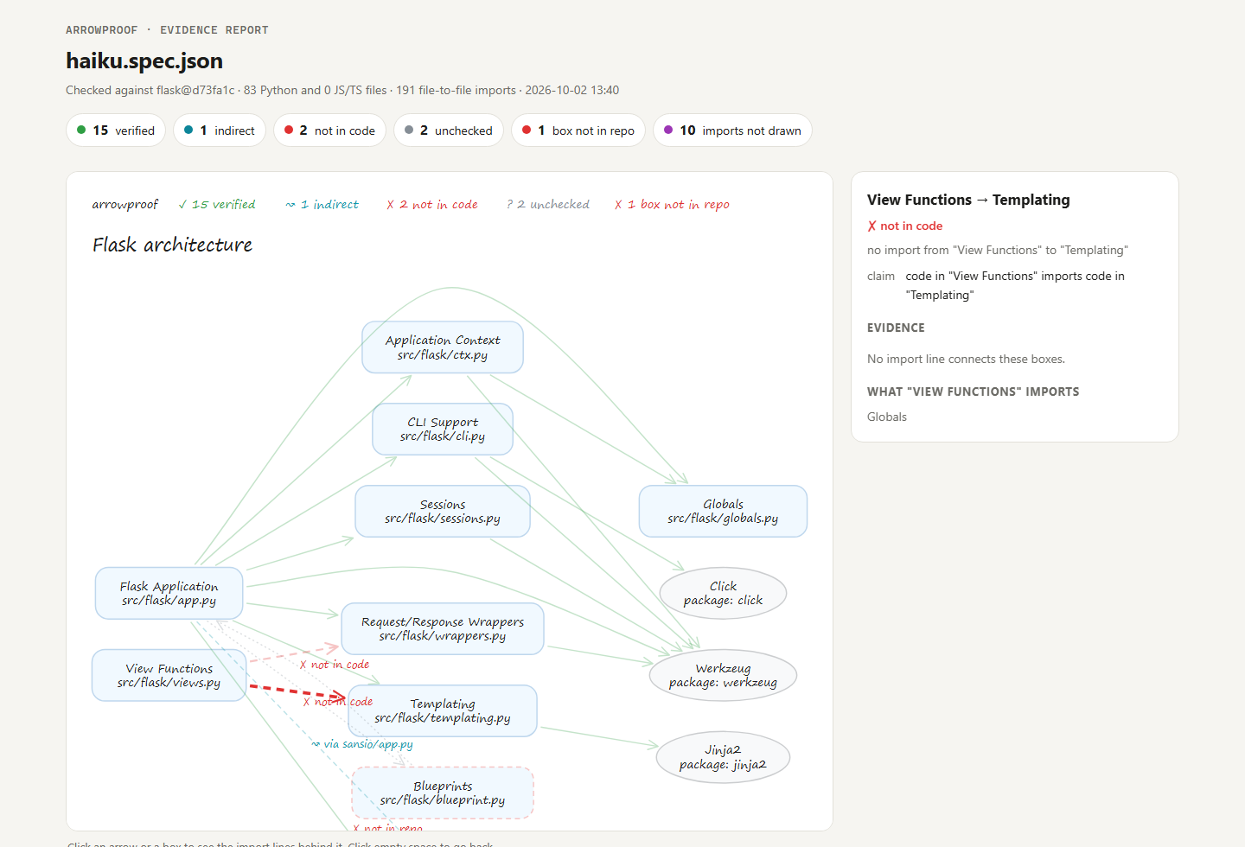Click the 'Flask architecture' diagram heading
Viewport: 1245px width, 847px height.
click(x=172, y=245)
